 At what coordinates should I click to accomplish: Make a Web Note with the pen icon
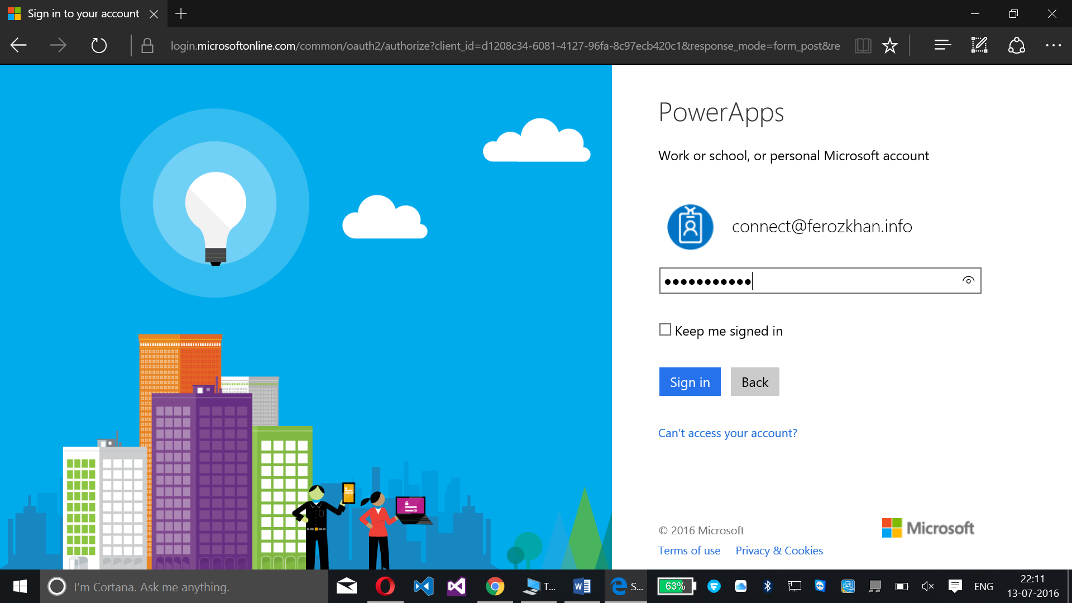click(x=979, y=45)
